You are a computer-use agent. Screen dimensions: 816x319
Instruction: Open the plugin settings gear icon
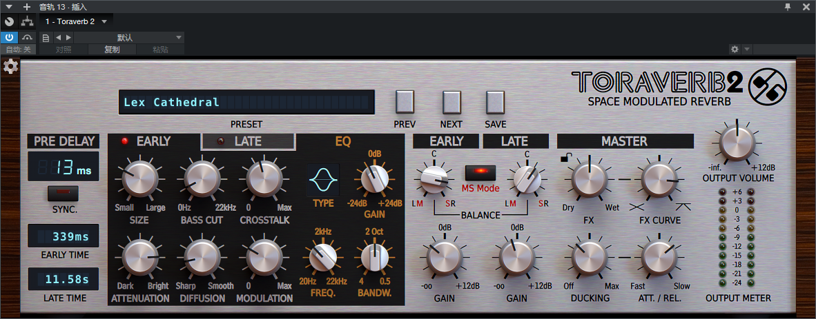(10, 67)
